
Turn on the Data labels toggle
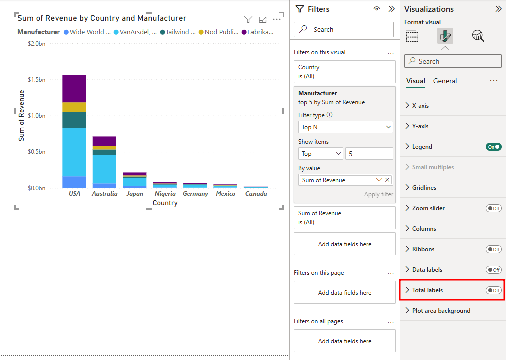(x=493, y=270)
